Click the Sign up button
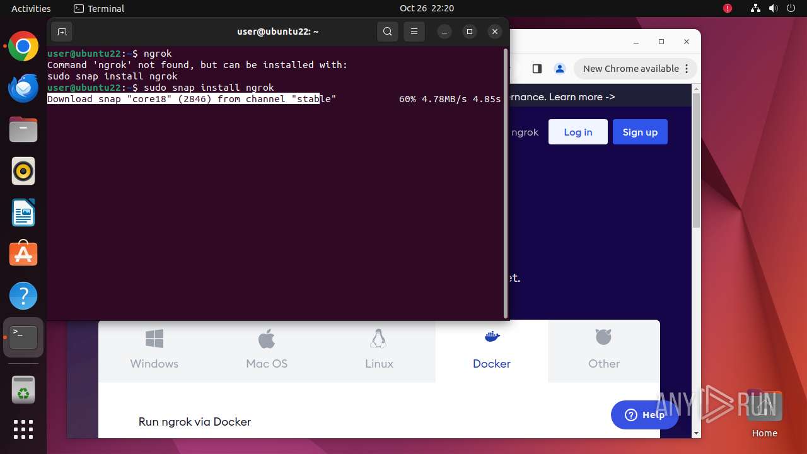 640,132
